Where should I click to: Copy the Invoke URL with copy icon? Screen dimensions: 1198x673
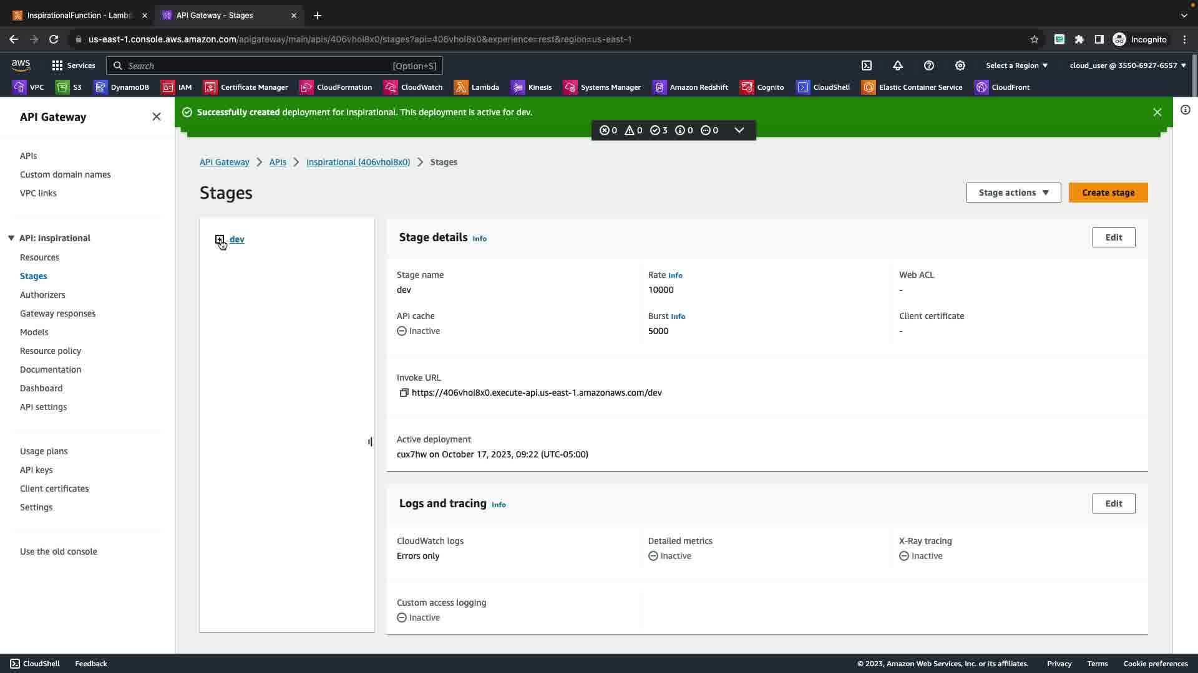point(404,393)
